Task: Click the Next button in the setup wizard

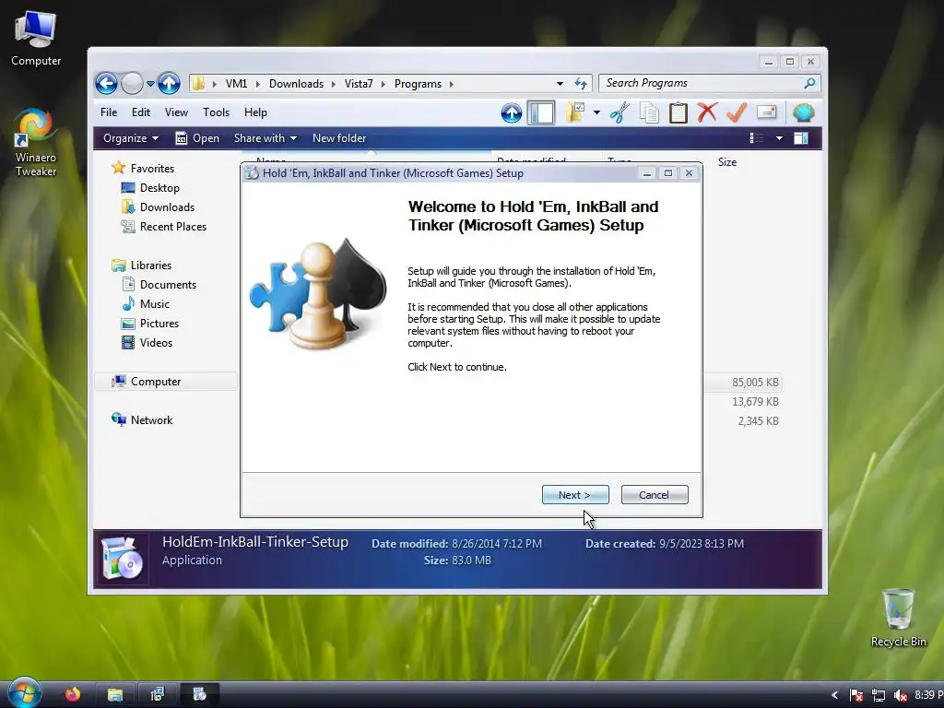Action: 575,495
